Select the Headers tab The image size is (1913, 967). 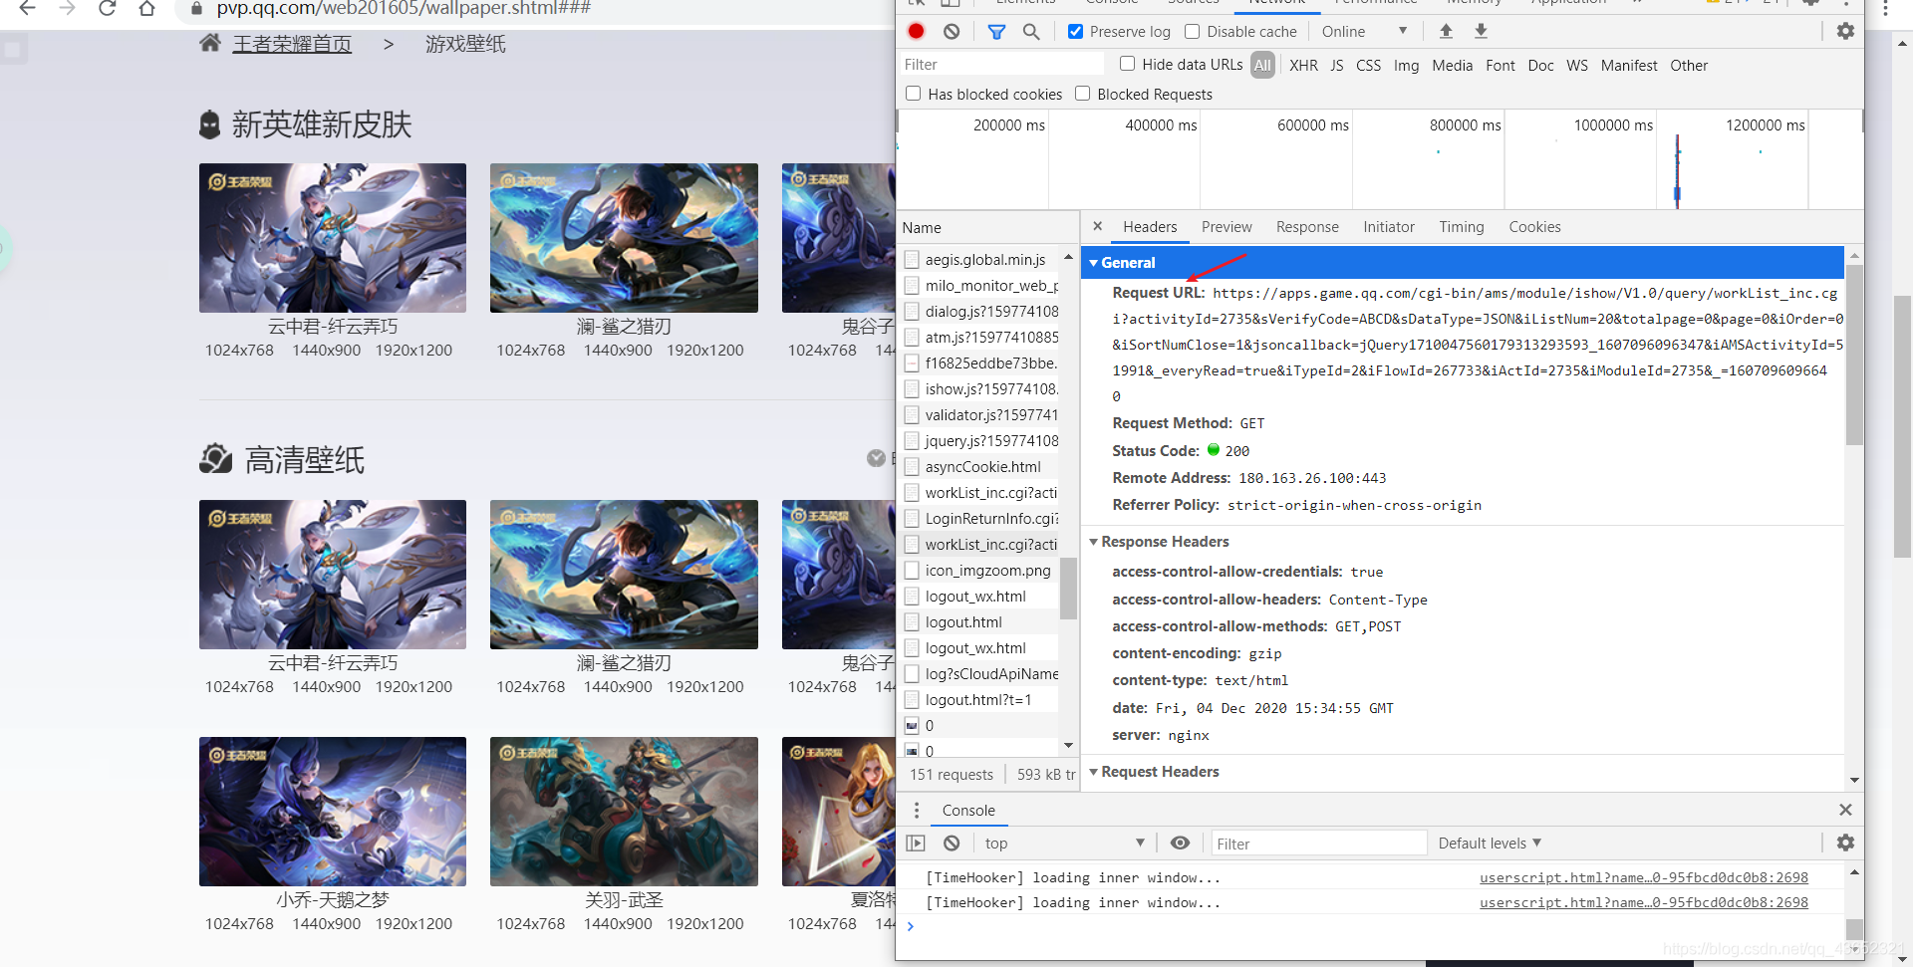[1150, 227]
